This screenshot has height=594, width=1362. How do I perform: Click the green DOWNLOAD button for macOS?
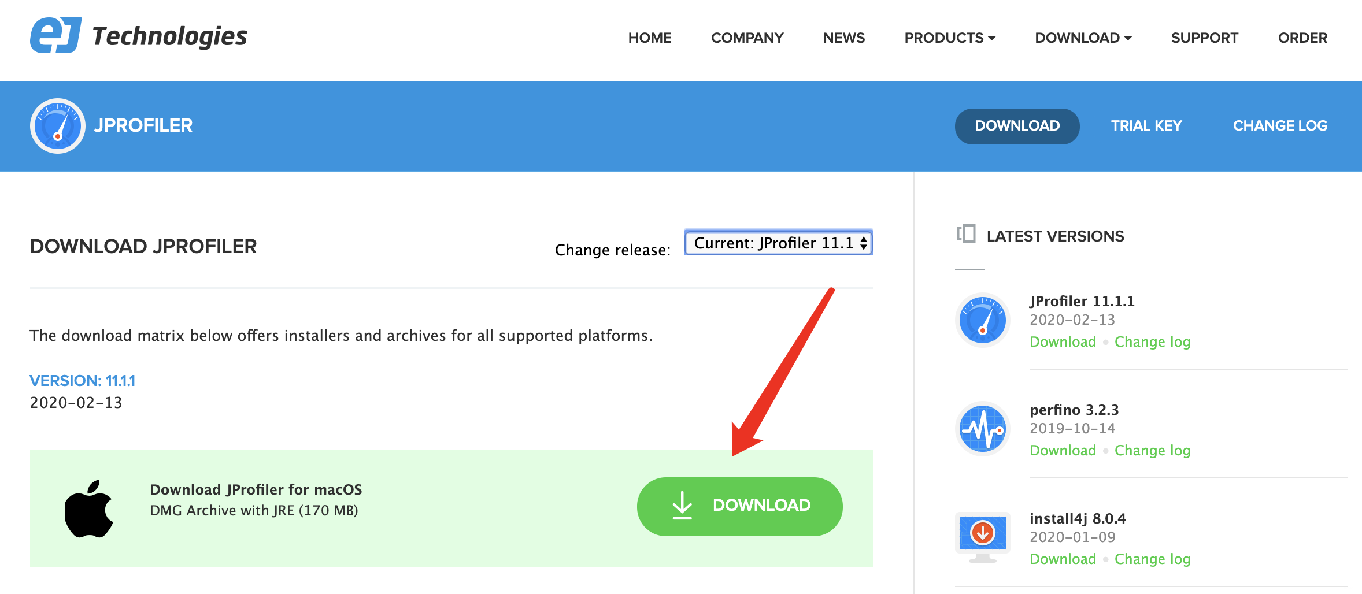[x=740, y=506]
